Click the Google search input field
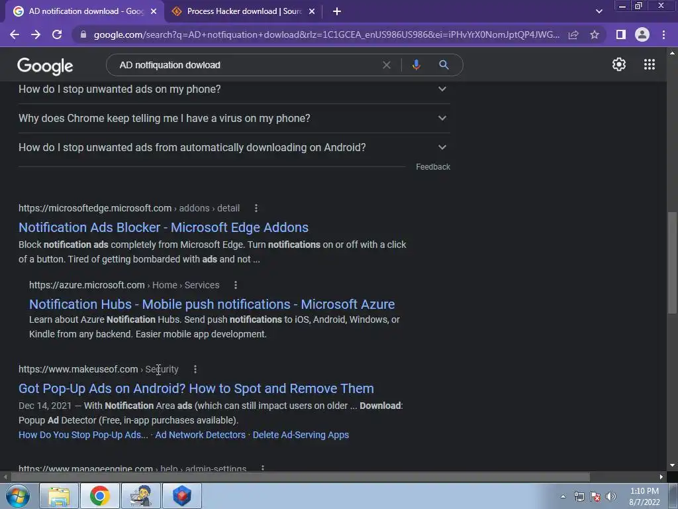678x509 pixels. (x=246, y=65)
